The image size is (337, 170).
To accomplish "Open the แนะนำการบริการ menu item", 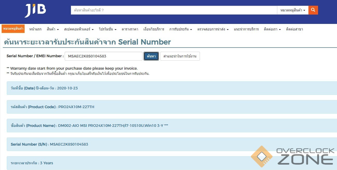I will 246,29.
